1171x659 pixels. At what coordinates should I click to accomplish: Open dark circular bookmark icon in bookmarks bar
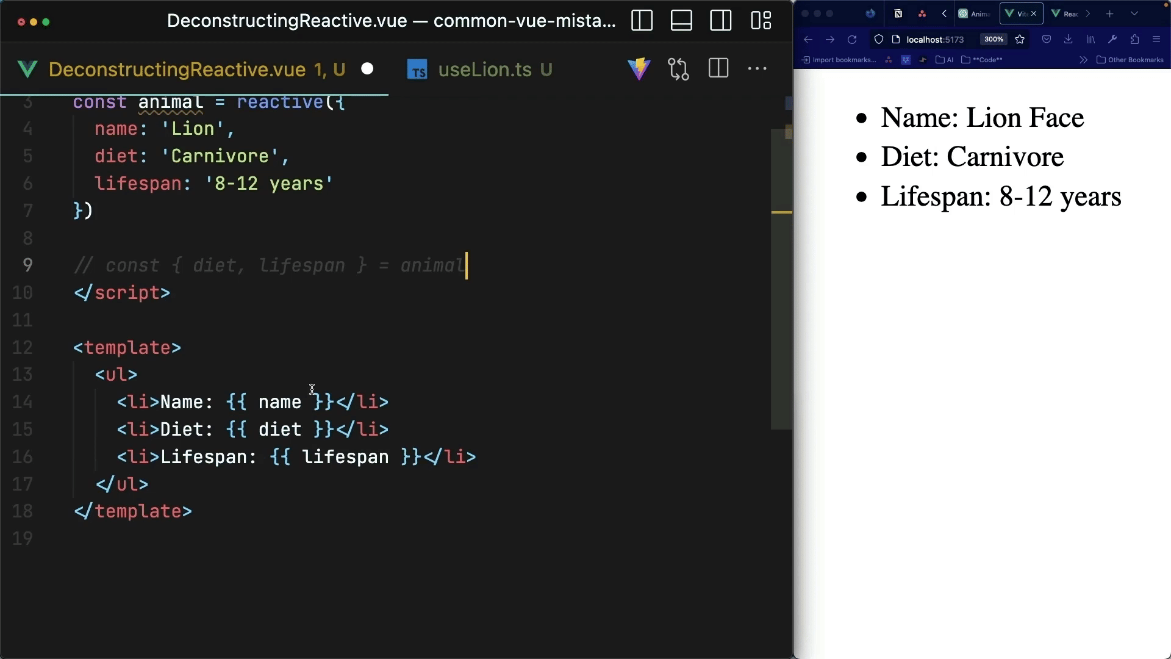[923, 60]
